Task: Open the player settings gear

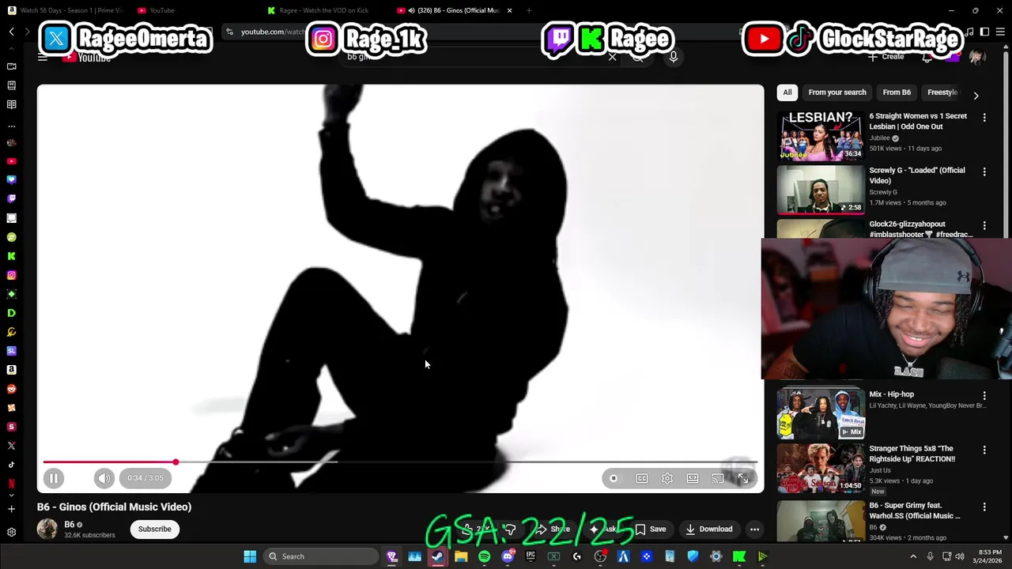Action: pyautogui.click(x=667, y=478)
